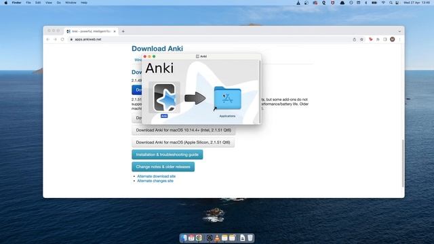
Task: Click the browser forward arrow
Action: point(55,39)
